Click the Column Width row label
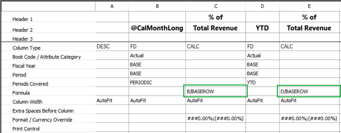 pyautogui.click(x=27, y=102)
